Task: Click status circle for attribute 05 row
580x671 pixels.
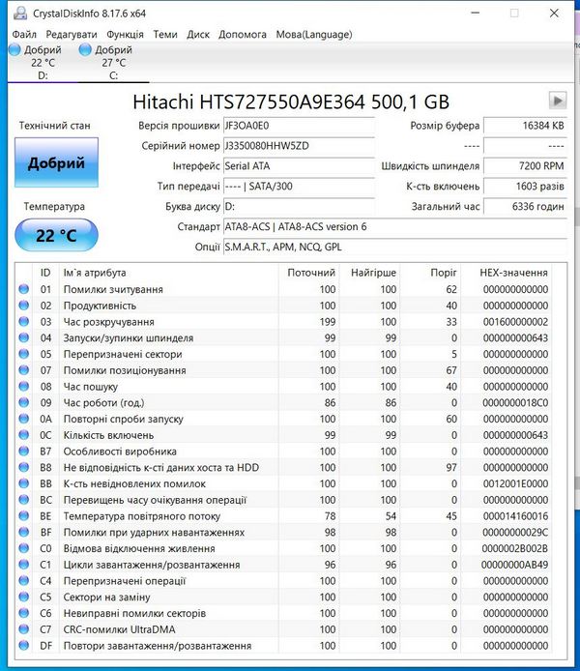Action: pyautogui.click(x=24, y=354)
